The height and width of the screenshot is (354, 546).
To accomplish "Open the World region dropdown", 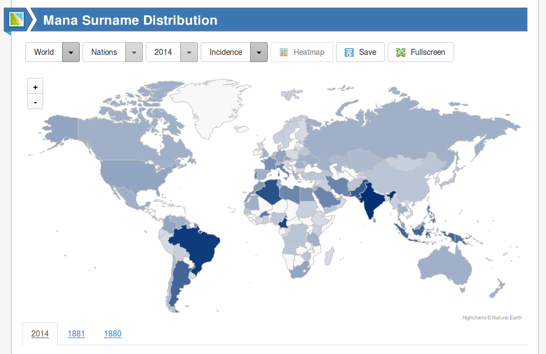I will [x=70, y=52].
